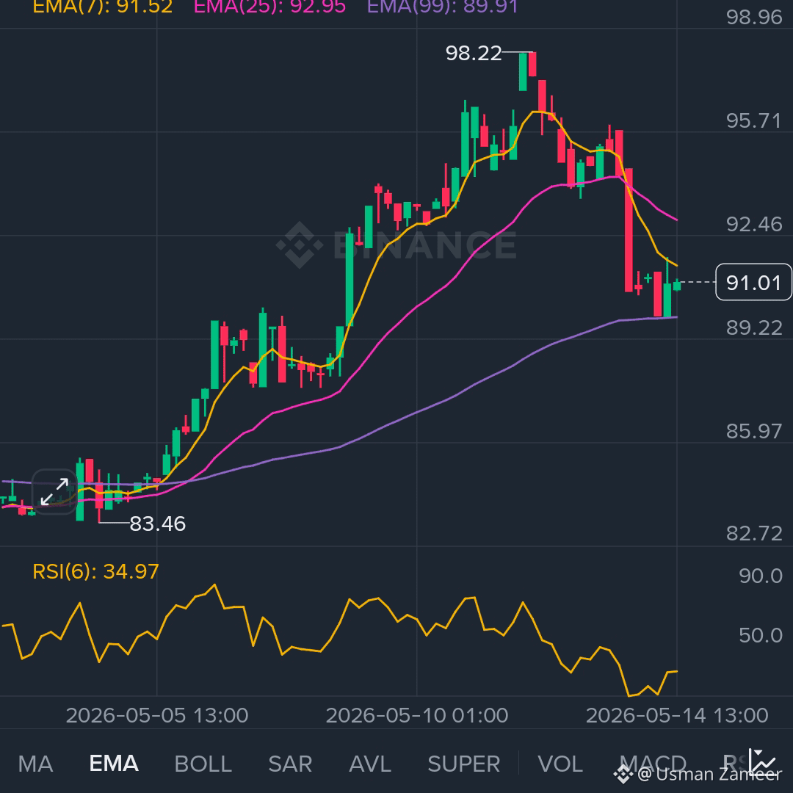Click the EMA(25): 92.95 legend value

coord(269,7)
